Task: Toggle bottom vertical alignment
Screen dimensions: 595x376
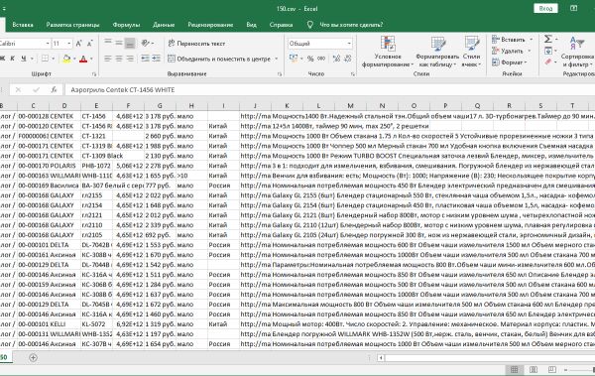Action: coord(130,44)
